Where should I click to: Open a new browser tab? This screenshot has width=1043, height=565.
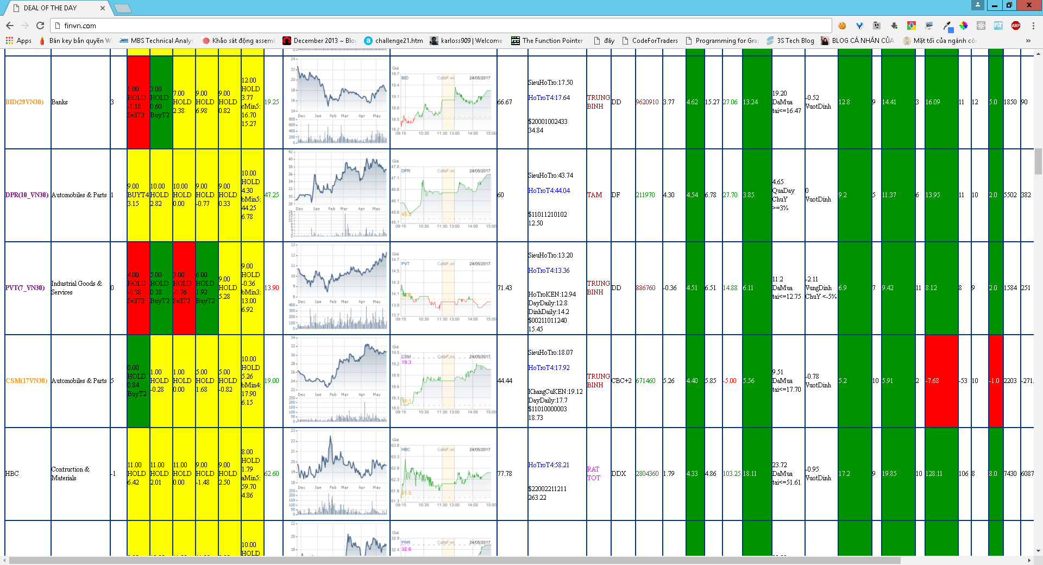pyautogui.click(x=123, y=8)
